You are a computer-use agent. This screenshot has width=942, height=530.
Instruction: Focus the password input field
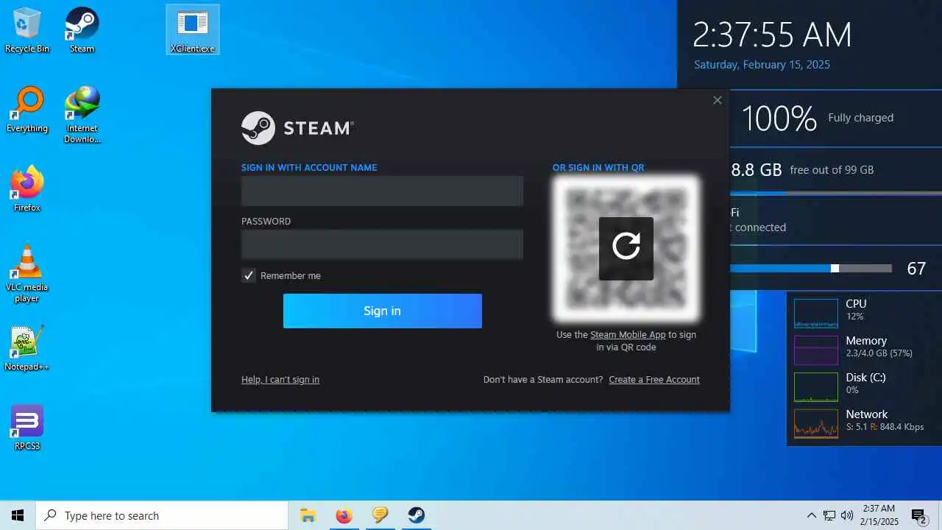tap(383, 244)
